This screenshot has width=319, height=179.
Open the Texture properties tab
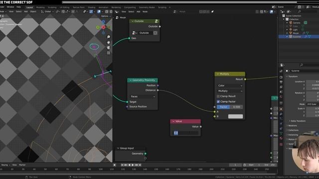[281, 144]
